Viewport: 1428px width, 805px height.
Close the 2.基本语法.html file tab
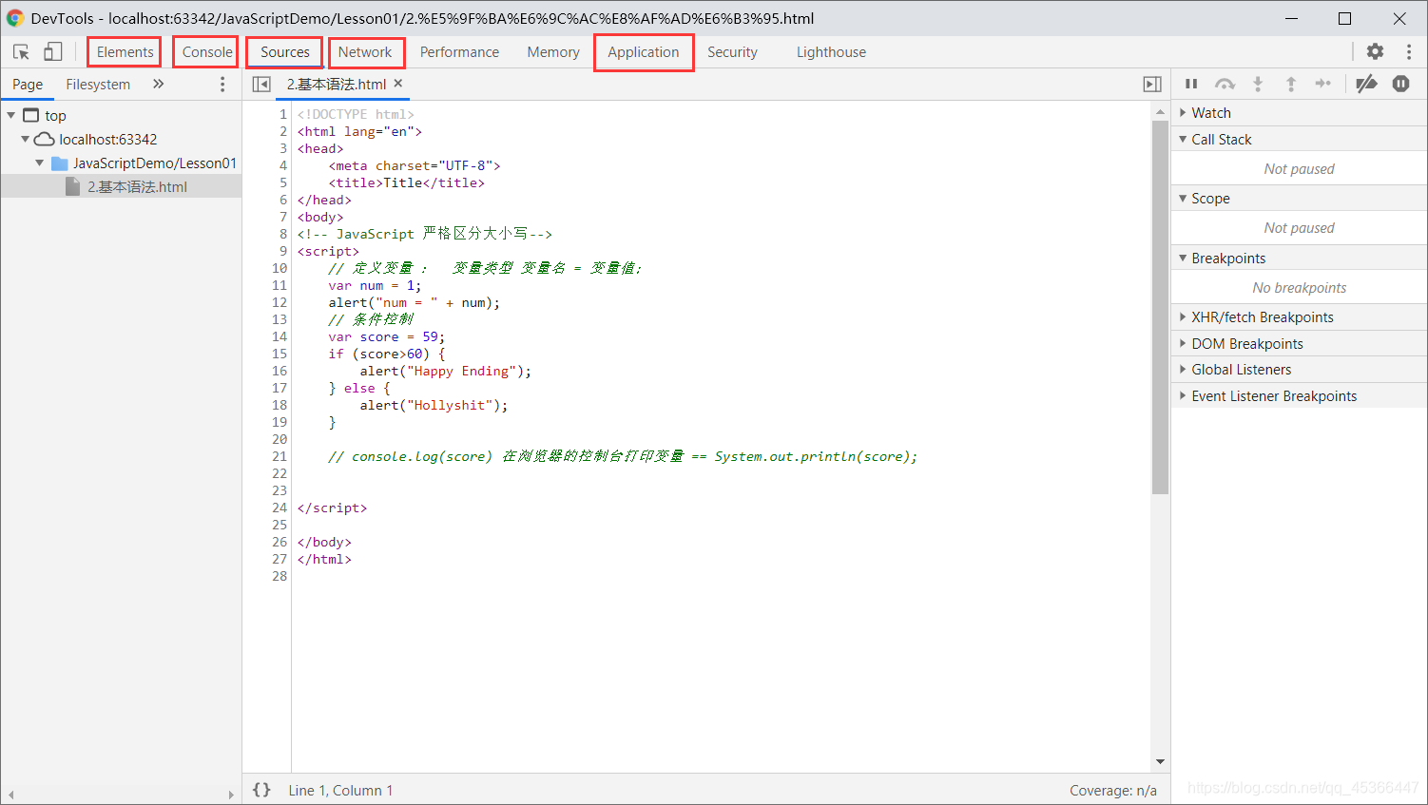coord(398,84)
